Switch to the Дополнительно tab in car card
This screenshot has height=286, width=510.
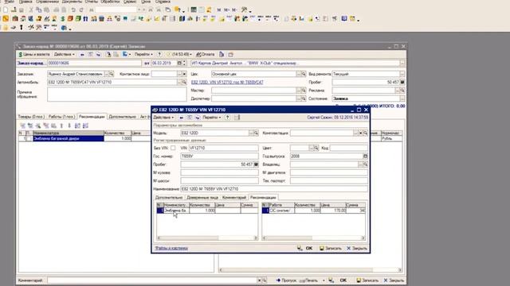point(169,198)
